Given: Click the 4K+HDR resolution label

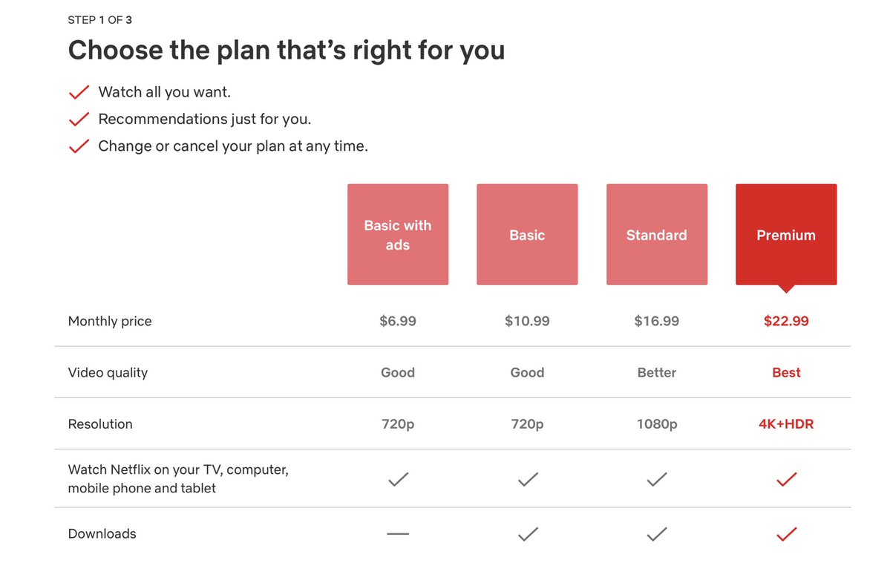Looking at the screenshot, I should coord(786,424).
